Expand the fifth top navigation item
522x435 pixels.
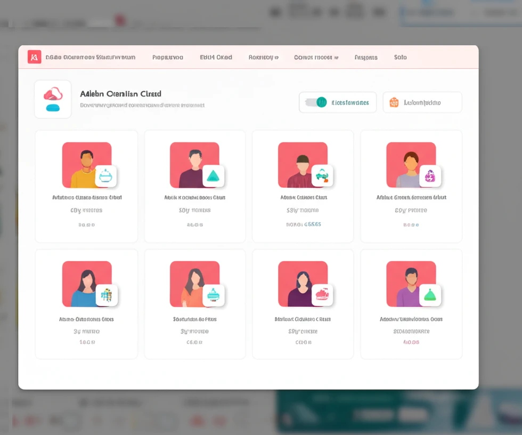[316, 57]
